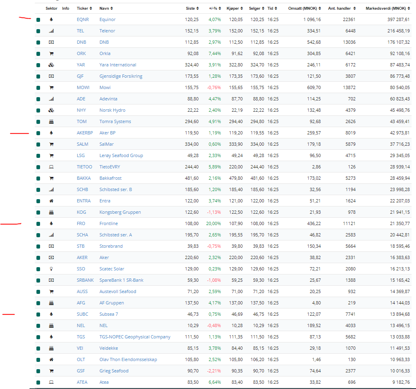Open the TGS-NOPEC Geophysical Company link

(135, 337)
